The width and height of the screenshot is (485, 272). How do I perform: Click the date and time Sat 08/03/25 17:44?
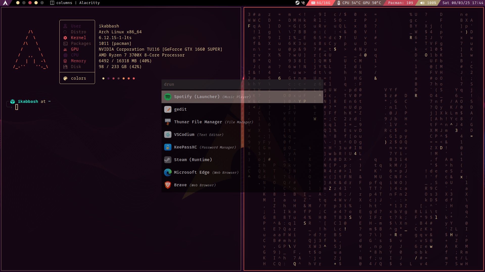pos(463,3)
